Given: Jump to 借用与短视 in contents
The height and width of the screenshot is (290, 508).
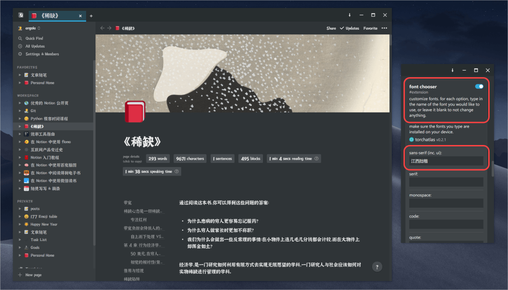Looking at the screenshot, I should click(x=134, y=271).
